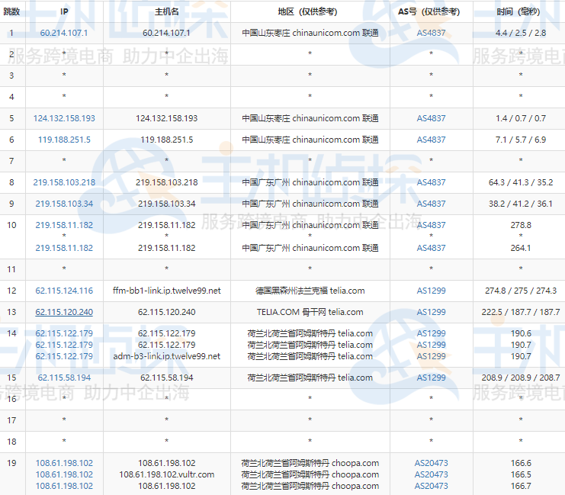This screenshot has height=495, width=565.
Task: Click AS4837 link in hop 5 row
Action: 431,118
